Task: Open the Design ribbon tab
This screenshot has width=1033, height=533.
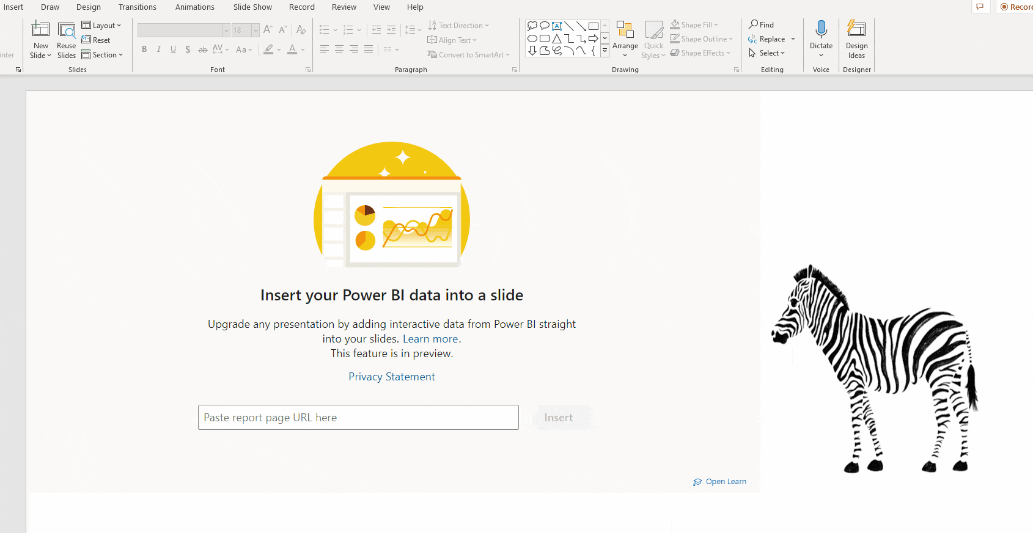Action: 89,7
